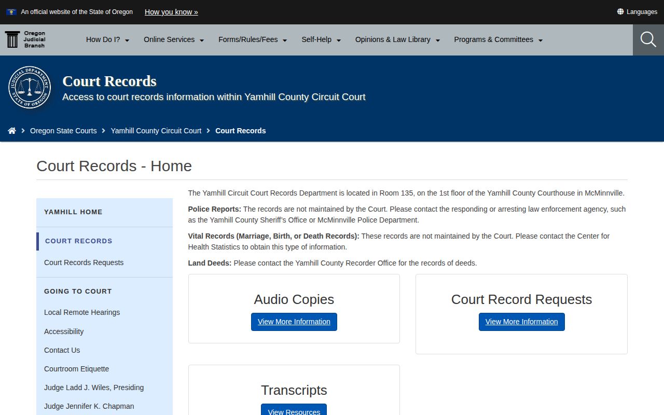Select Going To Court sidebar heading
Viewport: 664px width, 415px height.
coord(78,291)
